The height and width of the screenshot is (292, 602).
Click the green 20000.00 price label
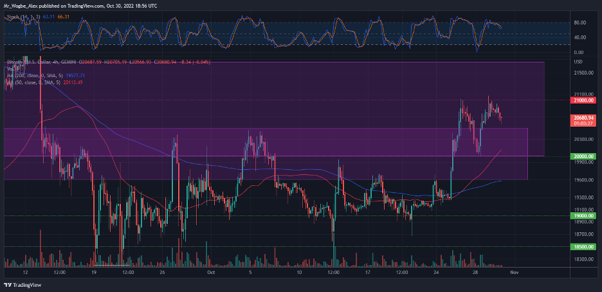coord(583,156)
